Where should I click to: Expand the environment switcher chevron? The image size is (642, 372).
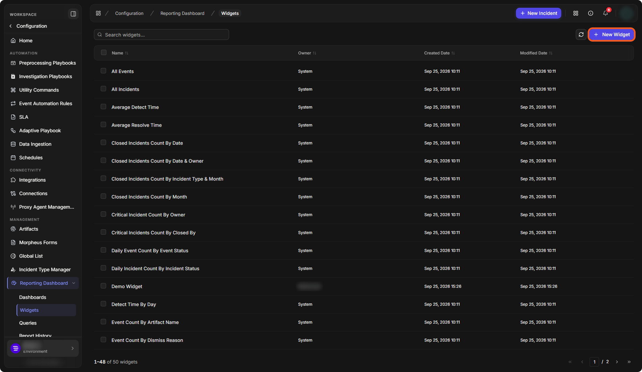click(73, 348)
